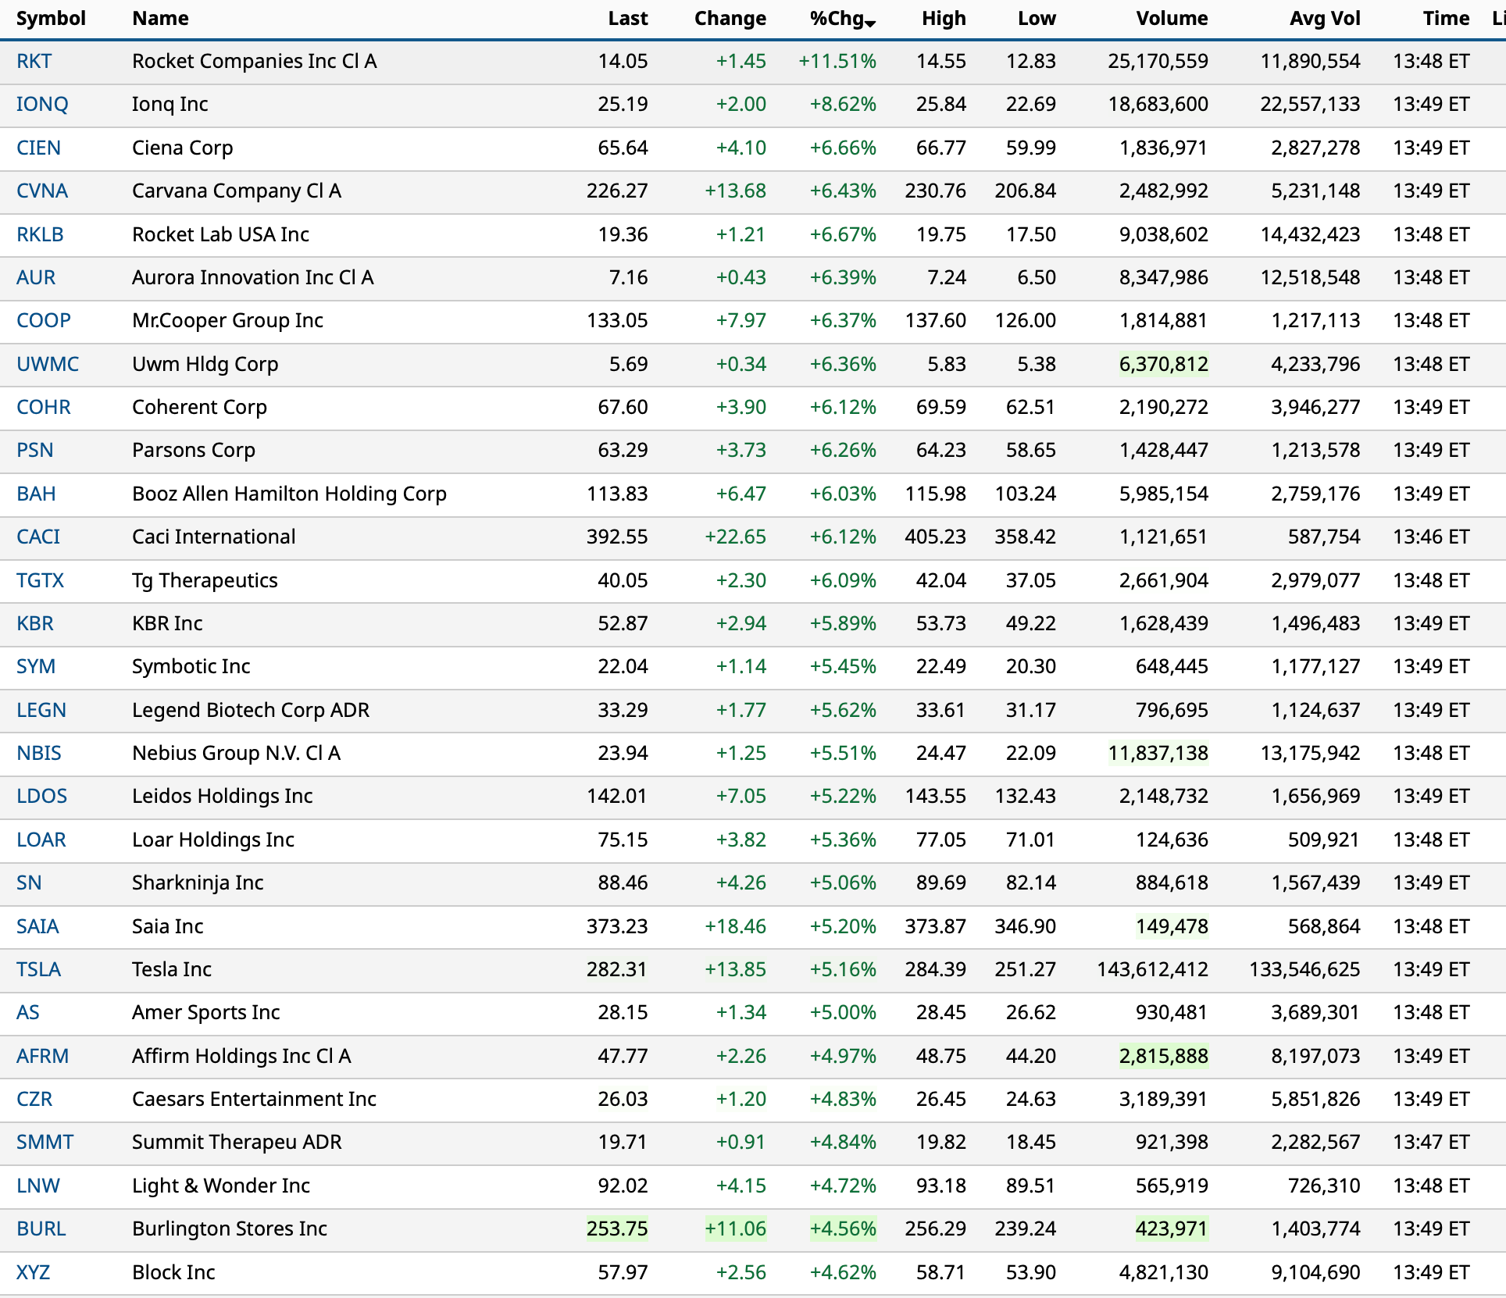This screenshot has width=1506, height=1298.
Task: Click the CVNA ticker link
Action: (x=42, y=191)
